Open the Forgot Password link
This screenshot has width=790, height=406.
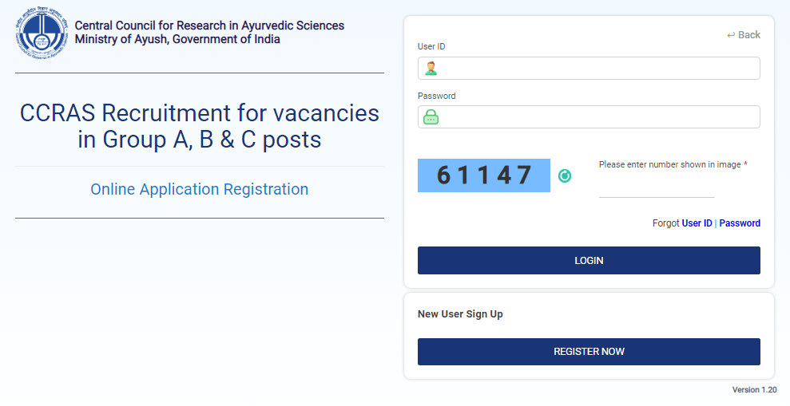(740, 223)
